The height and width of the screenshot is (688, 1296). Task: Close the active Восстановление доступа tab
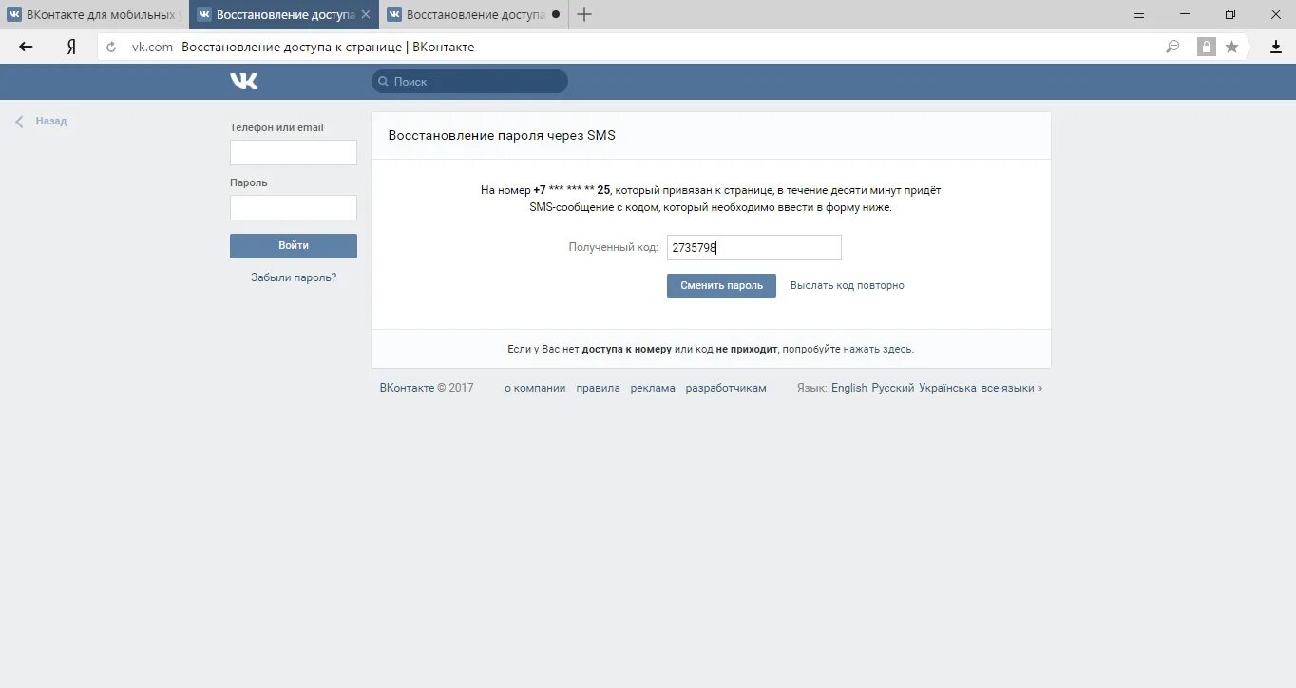tap(366, 14)
